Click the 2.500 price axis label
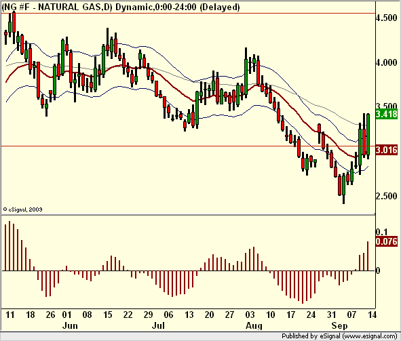This screenshot has width=401, height=341. [x=387, y=196]
